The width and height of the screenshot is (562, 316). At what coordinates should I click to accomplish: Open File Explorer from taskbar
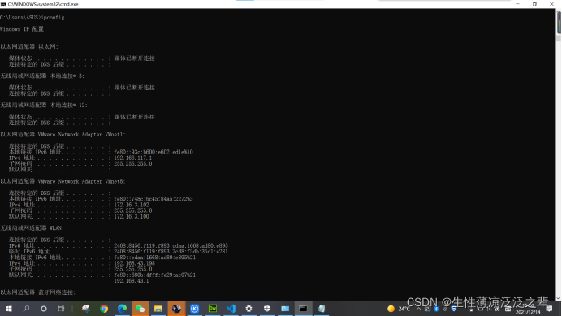pyautogui.click(x=158, y=309)
